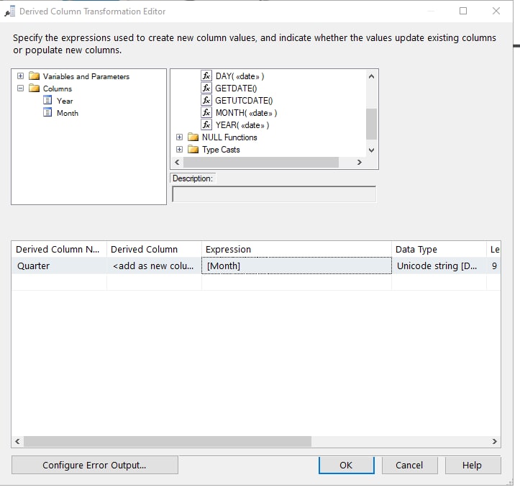Select the Month column in tree

point(68,113)
